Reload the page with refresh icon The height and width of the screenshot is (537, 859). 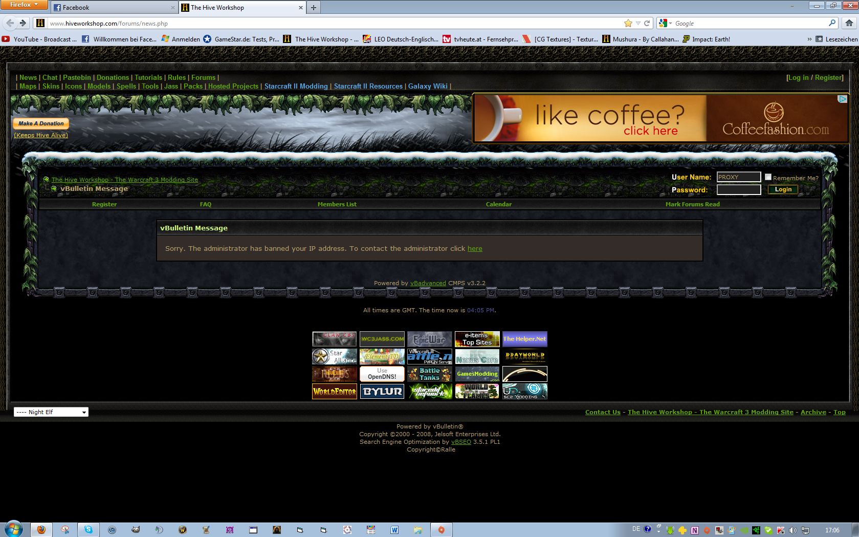point(647,23)
